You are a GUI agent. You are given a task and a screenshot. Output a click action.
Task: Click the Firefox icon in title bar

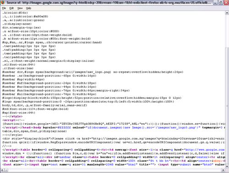click(x=3, y=2)
